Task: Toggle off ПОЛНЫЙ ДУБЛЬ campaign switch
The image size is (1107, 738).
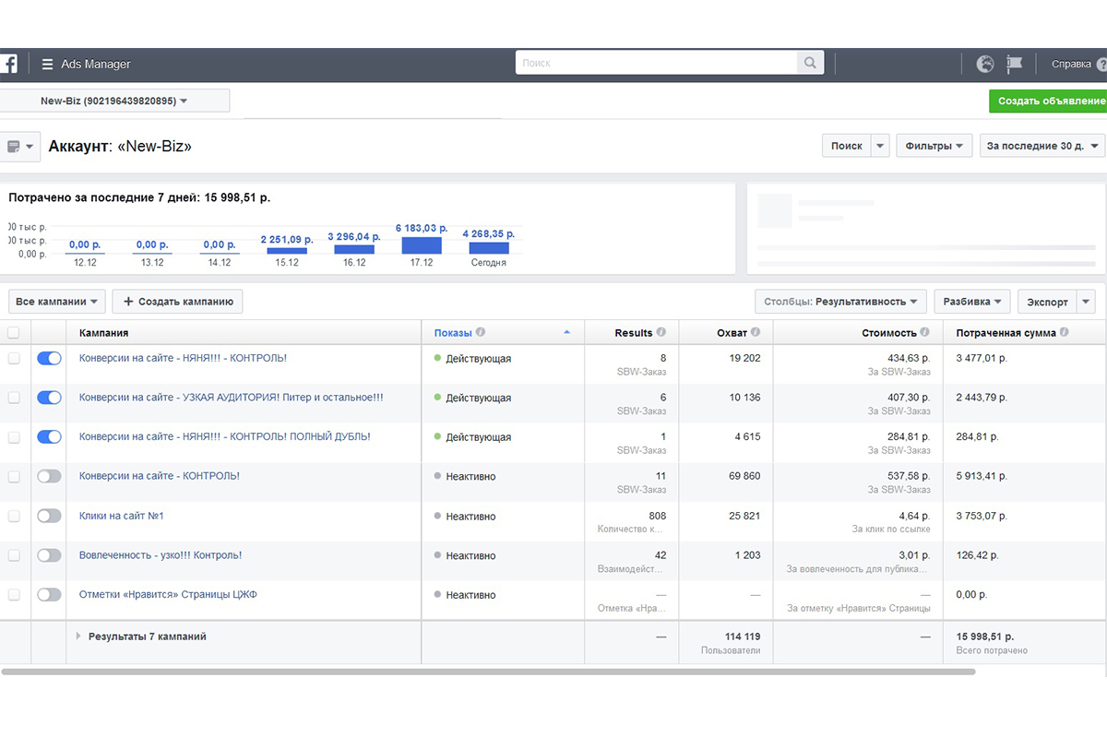Action: (x=49, y=437)
